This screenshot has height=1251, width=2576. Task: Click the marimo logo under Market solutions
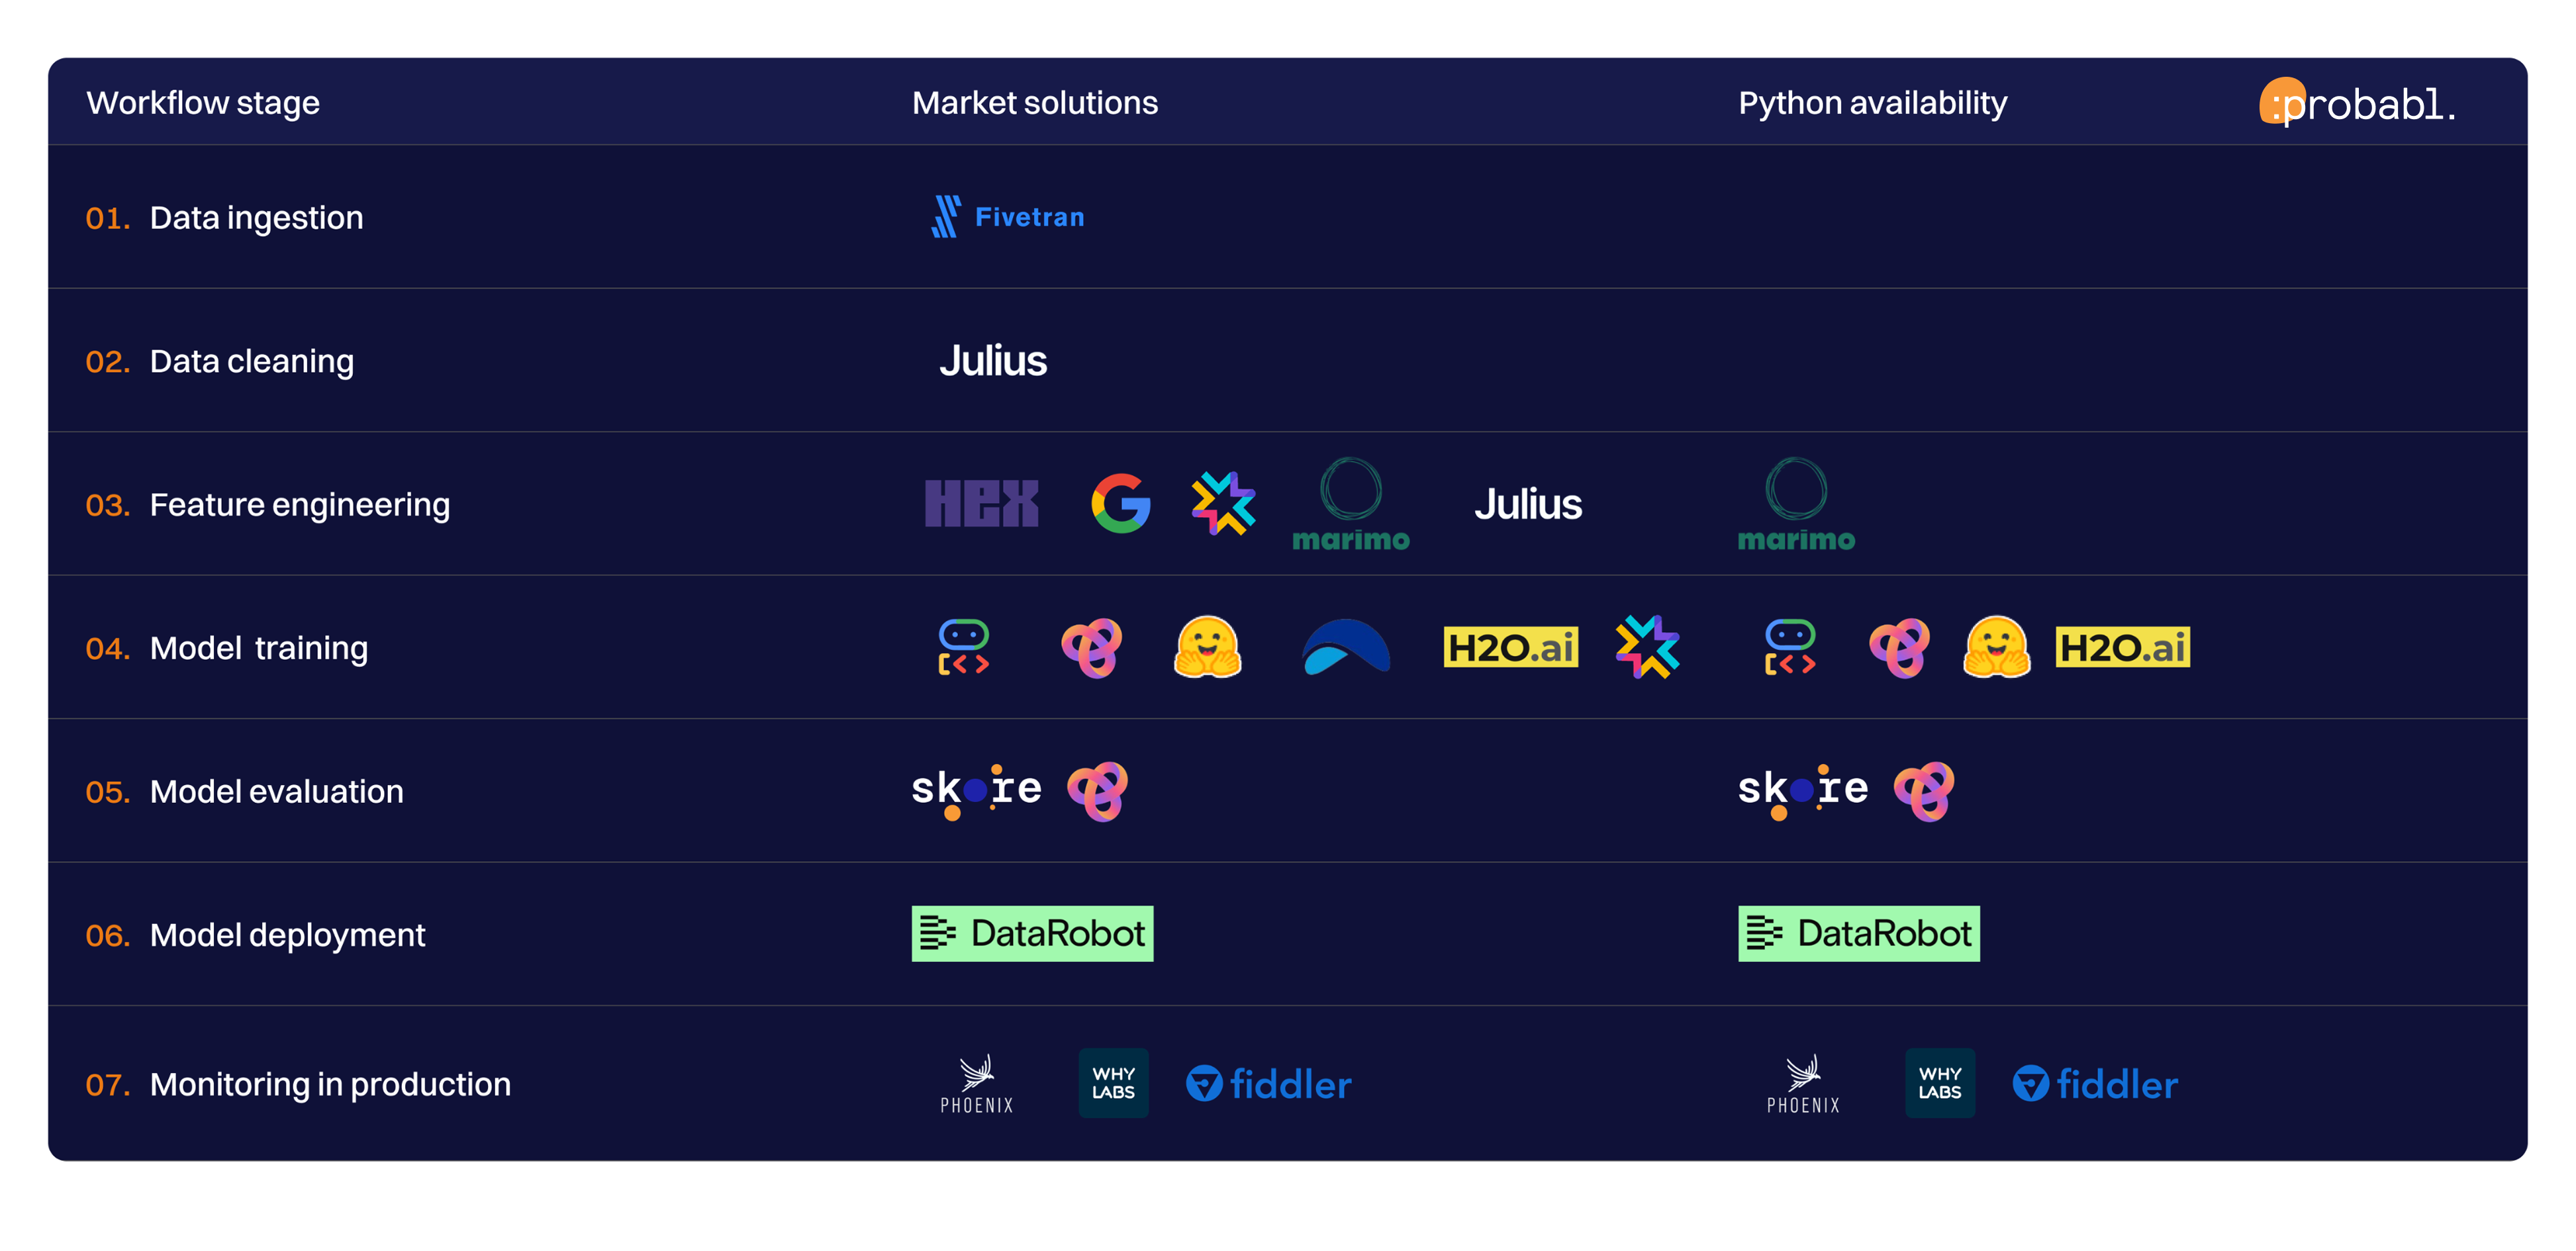[x=1351, y=505]
